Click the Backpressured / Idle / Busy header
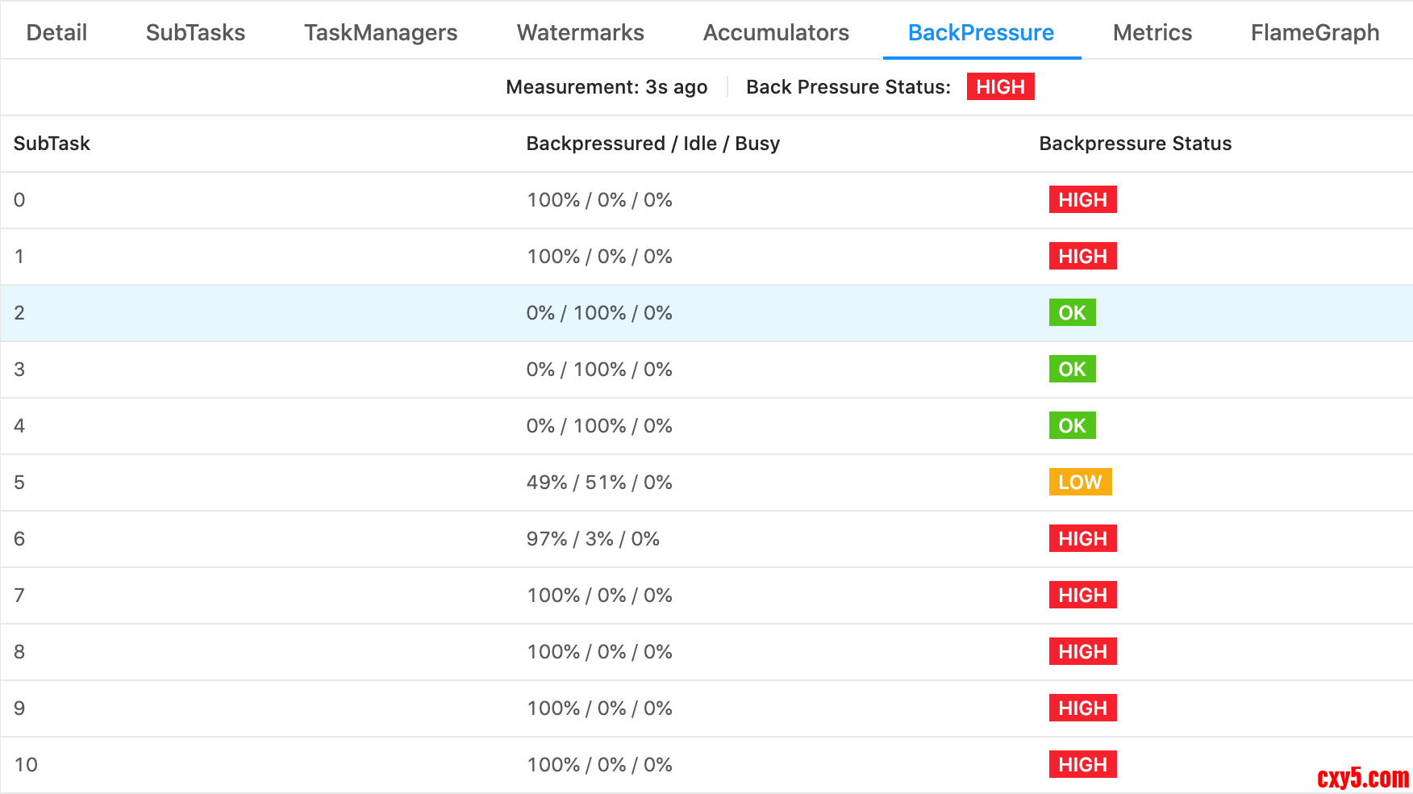Screen dimensions: 1413x794 [x=652, y=144]
